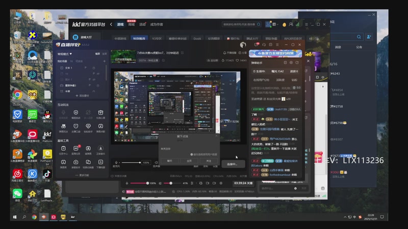The width and height of the screenshot is (408, 229).
Task: Open the 钻粉助手 interactive icon
Action: [x=88, y=126]
